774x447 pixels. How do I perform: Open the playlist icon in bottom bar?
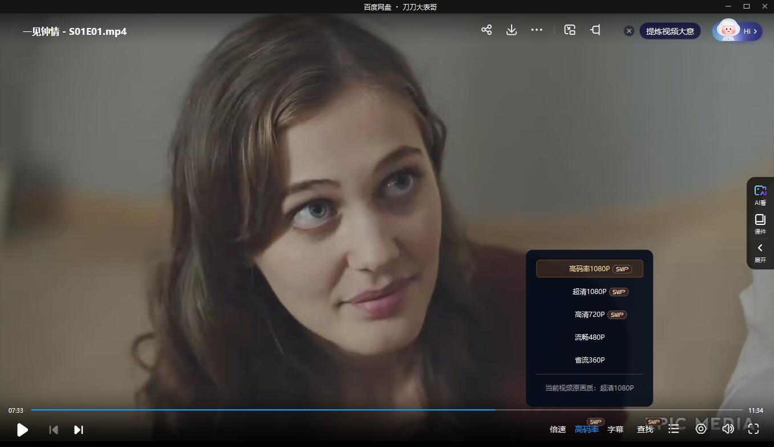tap(674, 429)
